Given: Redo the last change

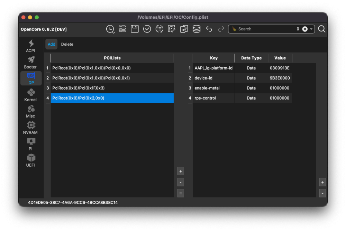Looking at the screenshot, I should point(221,29).
